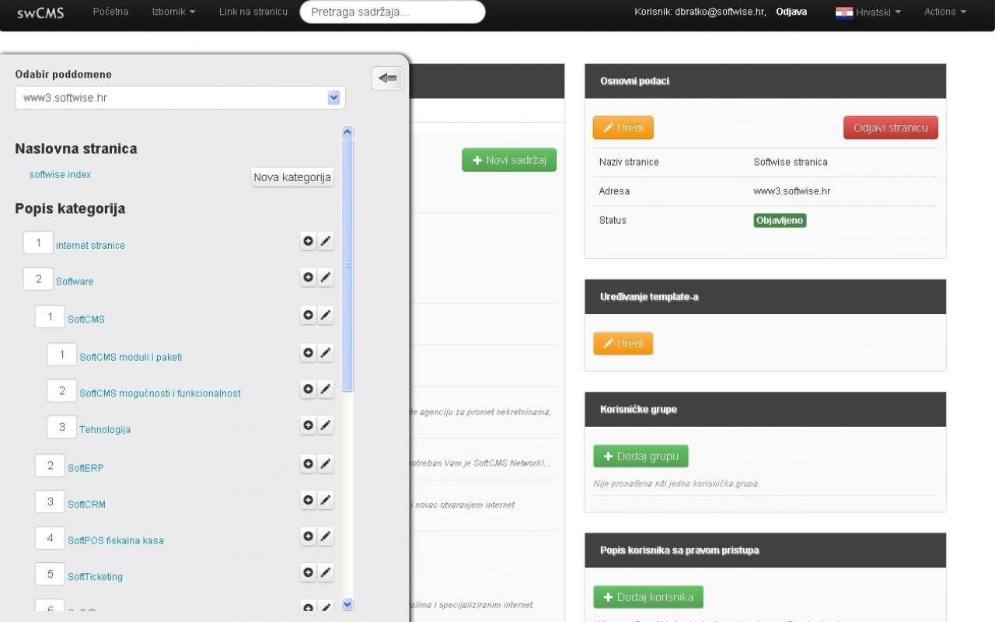Click Uredi in Uređivanje template-a
Screen dimensions: 995x622
pos(623,344)
